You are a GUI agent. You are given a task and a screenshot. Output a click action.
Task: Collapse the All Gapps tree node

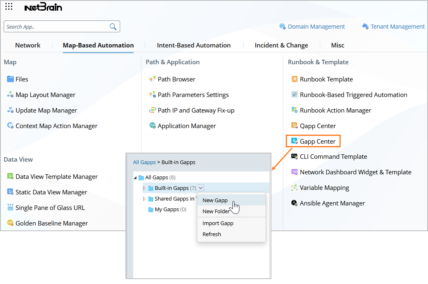pos(135,178)
